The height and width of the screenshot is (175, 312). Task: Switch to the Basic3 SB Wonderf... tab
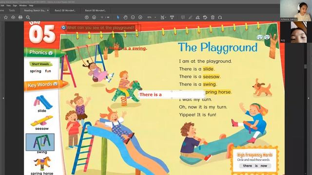click(65, 10)
